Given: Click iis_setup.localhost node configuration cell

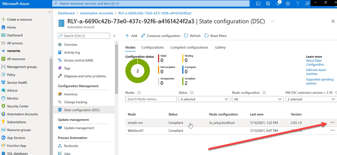Looking at the screenshot, I should click(222, 123).
